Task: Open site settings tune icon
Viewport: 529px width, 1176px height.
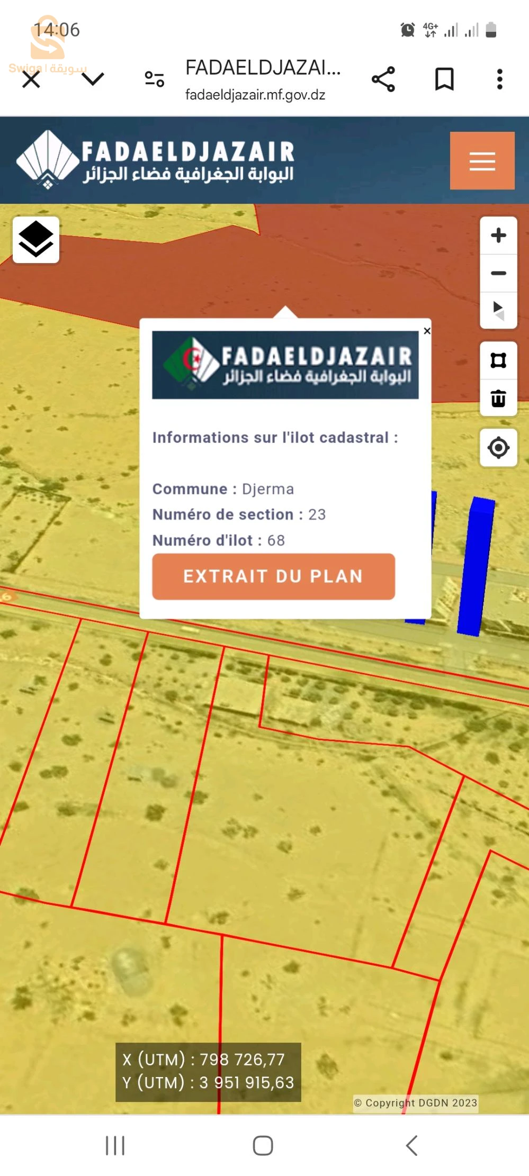Action: coord(154,79)
